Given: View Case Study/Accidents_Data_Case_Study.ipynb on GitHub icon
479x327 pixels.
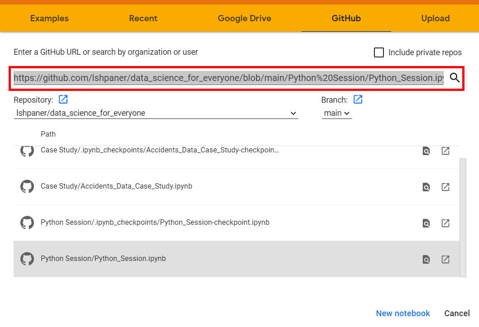Looking at the screenshot, I should 426,187.
